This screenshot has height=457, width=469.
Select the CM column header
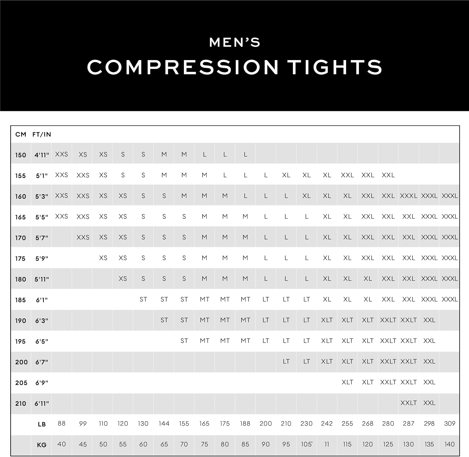(x=21, y=135)
